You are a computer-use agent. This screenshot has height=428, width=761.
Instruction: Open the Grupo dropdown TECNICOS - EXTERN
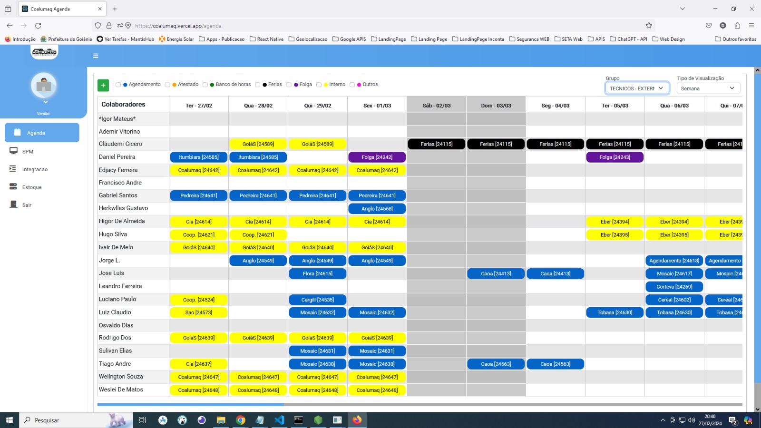click(637, 88)
